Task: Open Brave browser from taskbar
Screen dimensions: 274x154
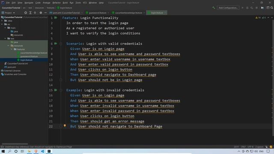Action: coord(36,151)
